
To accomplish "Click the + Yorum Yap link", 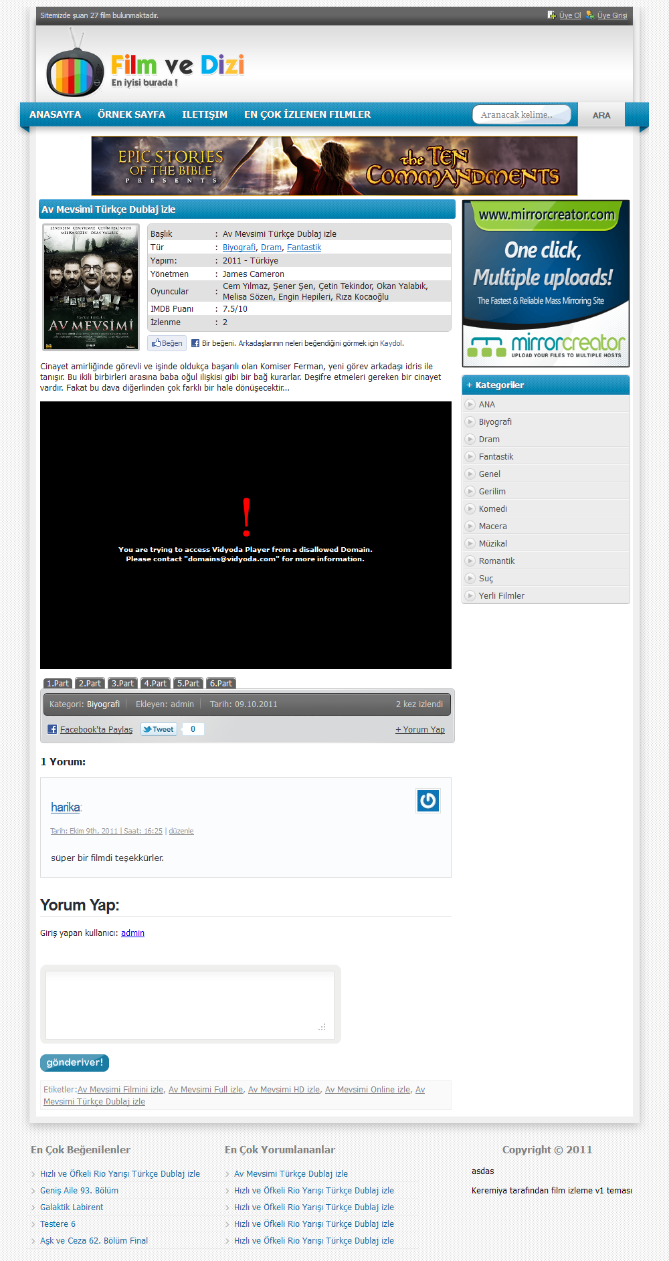I will coord(420,730).
